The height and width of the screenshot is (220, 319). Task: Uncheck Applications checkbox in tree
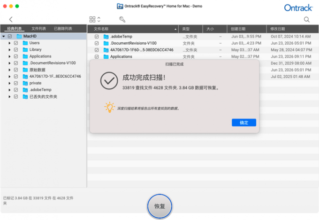pyautogui.click(x=16, y=56)
